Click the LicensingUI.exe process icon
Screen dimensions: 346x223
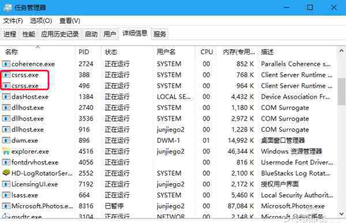(6, 184)
